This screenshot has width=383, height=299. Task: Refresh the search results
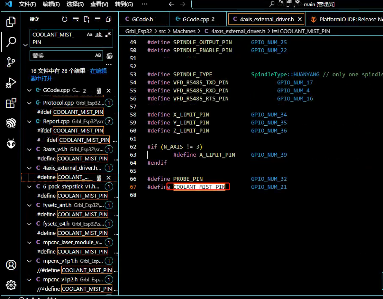tap(65, 19)
